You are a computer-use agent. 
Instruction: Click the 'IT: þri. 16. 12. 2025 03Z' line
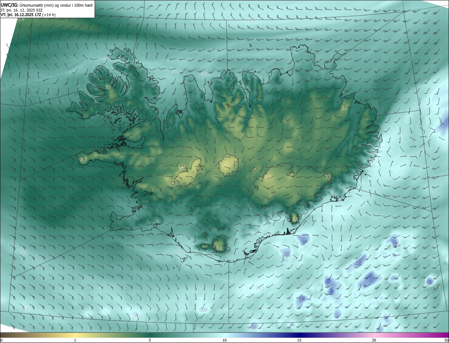[x=21, y=10]
